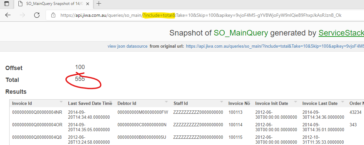
Task: Sort by the Invoice Last Date header
Action: [x=320, y=103]
